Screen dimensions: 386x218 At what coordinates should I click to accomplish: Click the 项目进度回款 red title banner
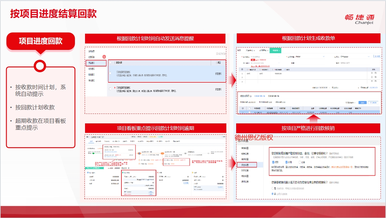[41, 41]
